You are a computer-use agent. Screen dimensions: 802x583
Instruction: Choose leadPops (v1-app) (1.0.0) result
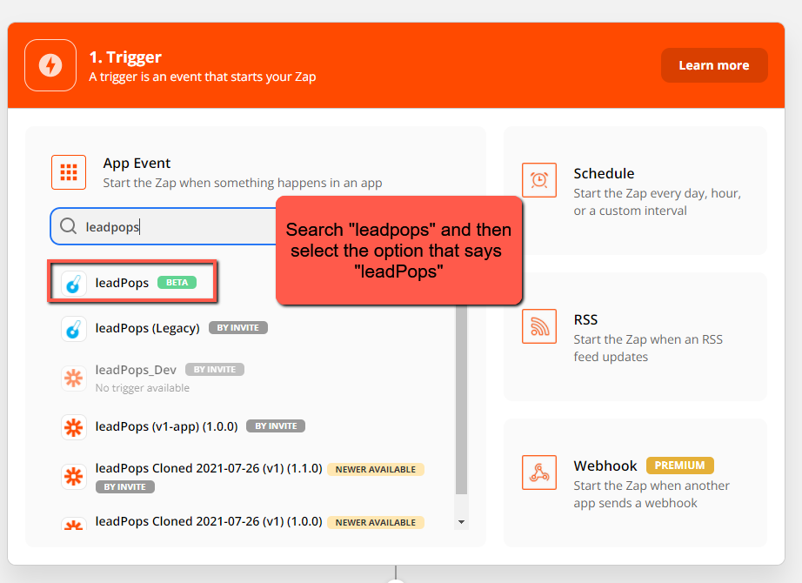click(166, 426)
